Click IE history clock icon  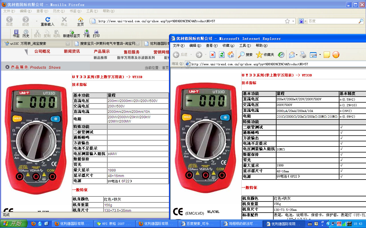tap(281, 55)
